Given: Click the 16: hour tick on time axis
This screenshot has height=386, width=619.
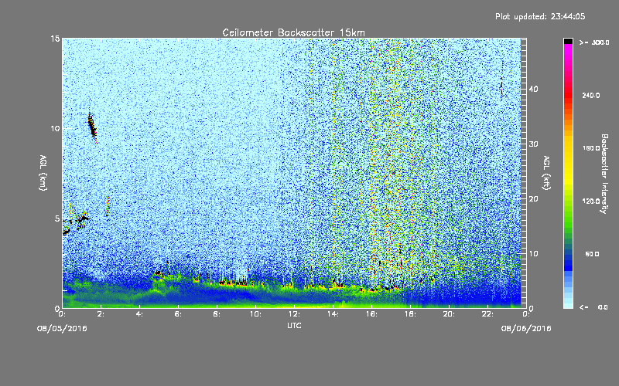Looking at the screenshot, I should (x=371, y=314).
